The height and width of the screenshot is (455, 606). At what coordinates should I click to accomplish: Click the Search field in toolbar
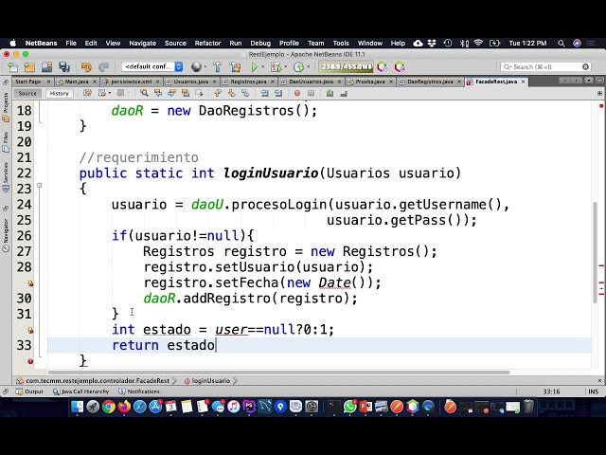545,67
